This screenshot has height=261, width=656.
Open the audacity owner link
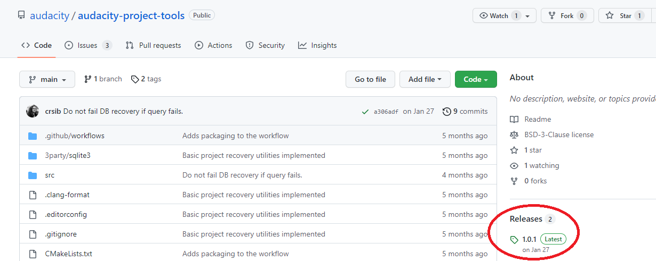(50, 15)
